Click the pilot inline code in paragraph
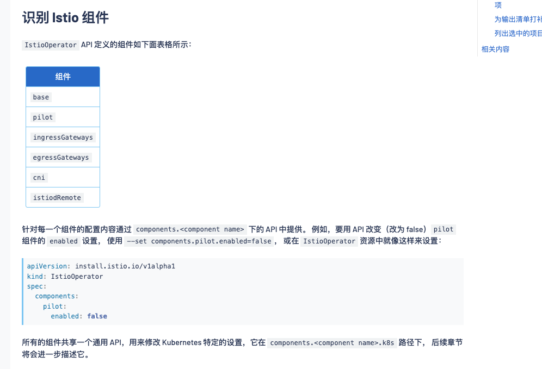This screenshot has height=369, width=542. (x=443, y=229)
